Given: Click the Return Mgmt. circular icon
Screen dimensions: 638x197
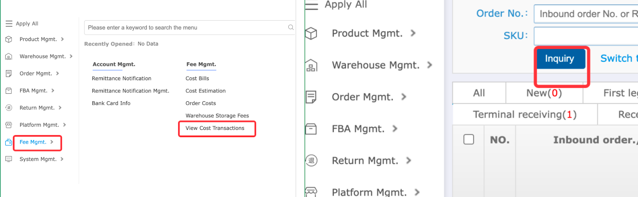Looking at the screenshot, I should 9,108.
